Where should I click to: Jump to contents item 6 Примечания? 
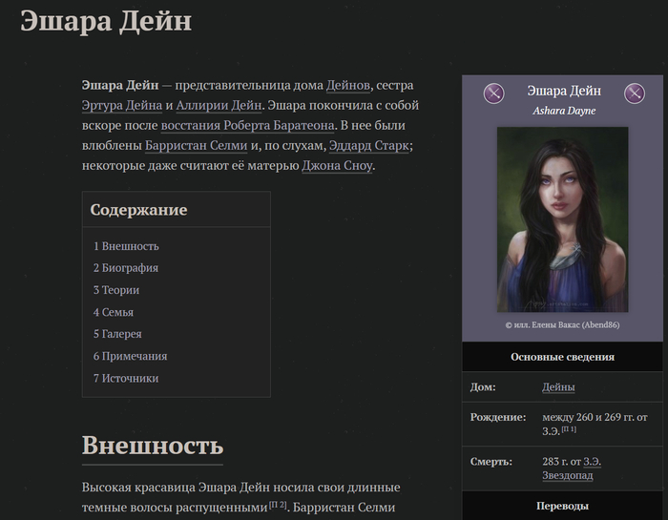[x=131, y=356]
